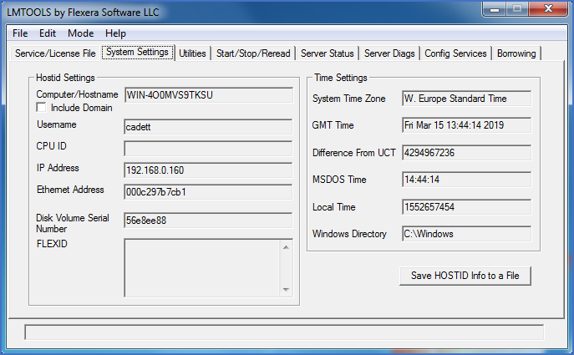This screenshot has height=355, width=574.
Task: Open the Server Diags tab
Action: point(389,53)
